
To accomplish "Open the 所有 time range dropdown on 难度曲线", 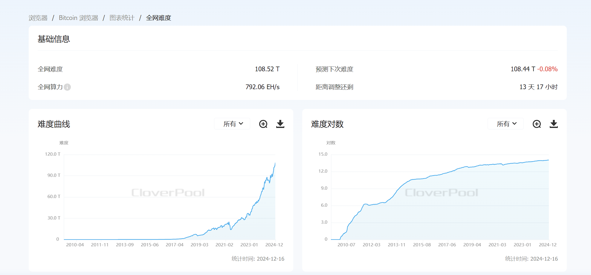I will [x=232, y=123].
